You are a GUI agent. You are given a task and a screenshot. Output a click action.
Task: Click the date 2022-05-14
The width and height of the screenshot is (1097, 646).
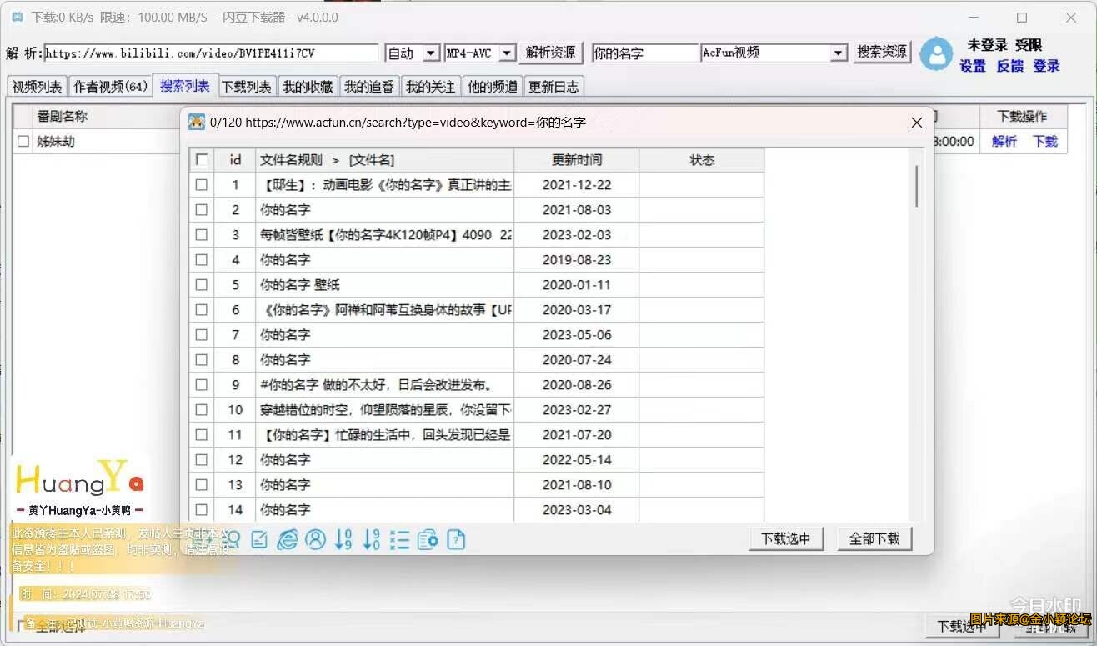577,460
